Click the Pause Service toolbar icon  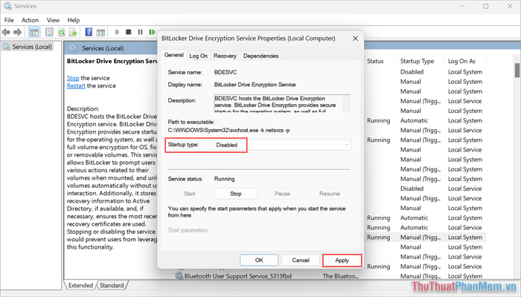(140, 32)
